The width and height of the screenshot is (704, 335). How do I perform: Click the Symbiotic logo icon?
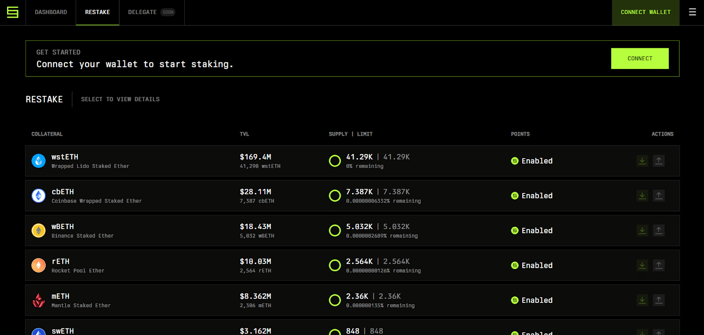[x=13, y=12]
